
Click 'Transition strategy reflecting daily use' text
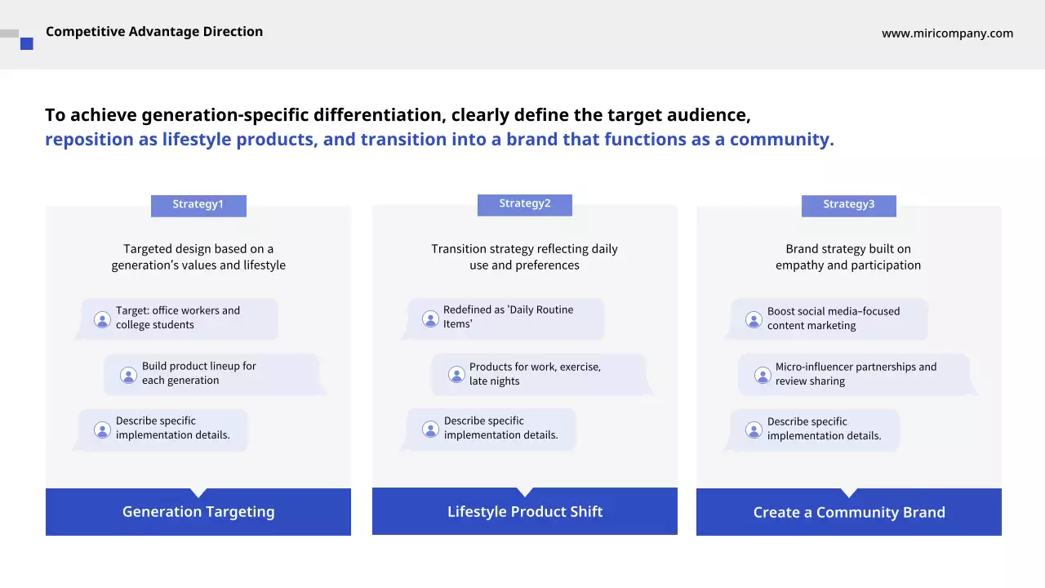[x=524, y=257]
